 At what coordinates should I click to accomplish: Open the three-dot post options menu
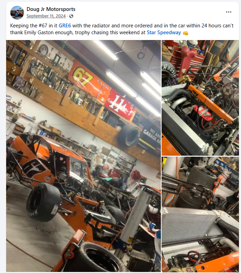(x=228, y=12)
